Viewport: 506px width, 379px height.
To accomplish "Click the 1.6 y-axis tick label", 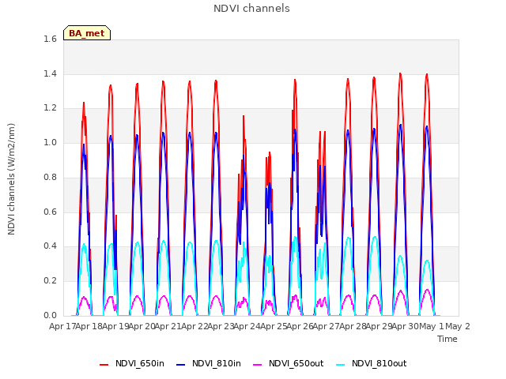I will (50, 39).
